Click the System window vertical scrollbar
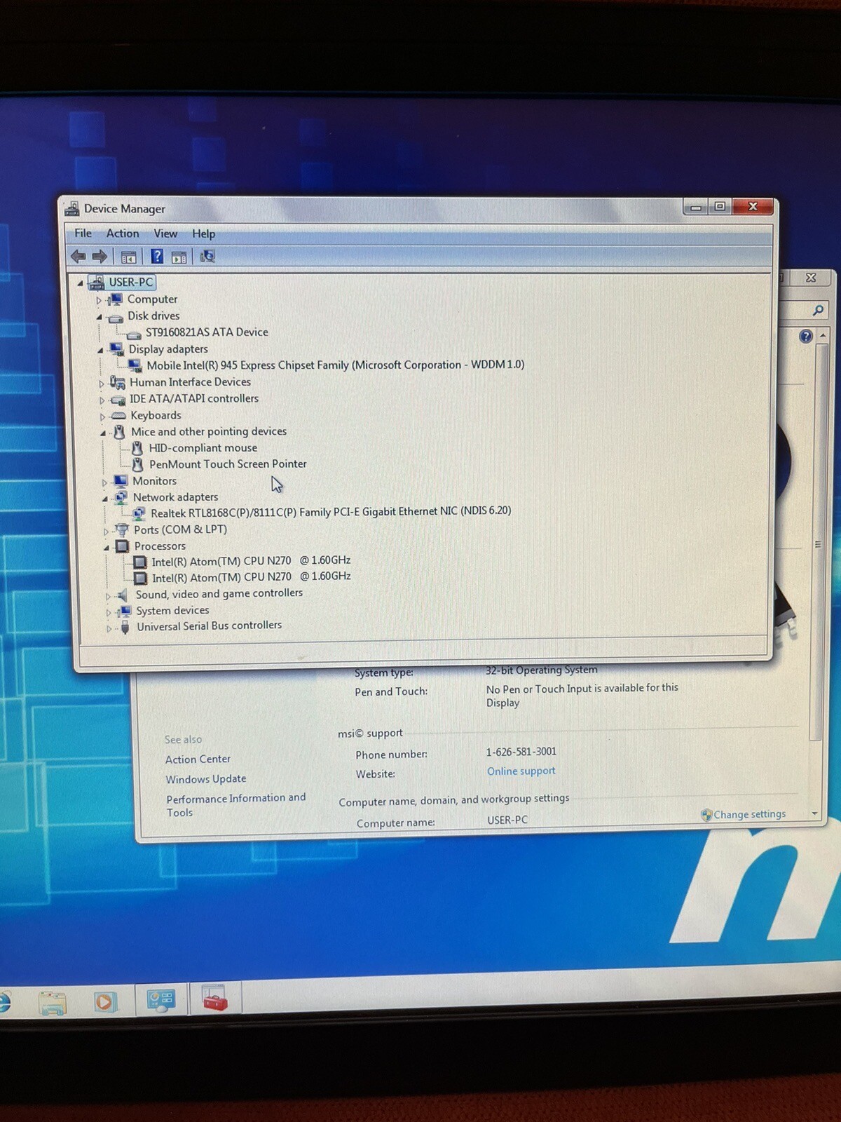The image size is (841, 1122). [x=817, y=543]
